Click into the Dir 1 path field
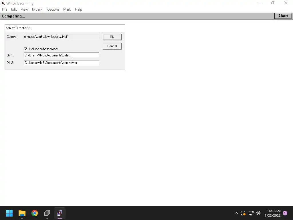Viewport: 293px width, 220px height. tap(61, 55)
